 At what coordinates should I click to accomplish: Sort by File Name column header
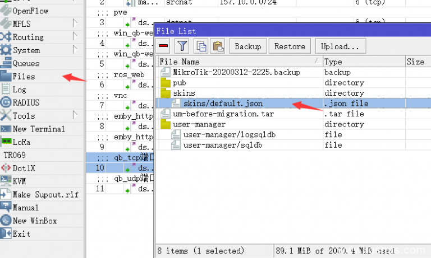tap(236, 62)
